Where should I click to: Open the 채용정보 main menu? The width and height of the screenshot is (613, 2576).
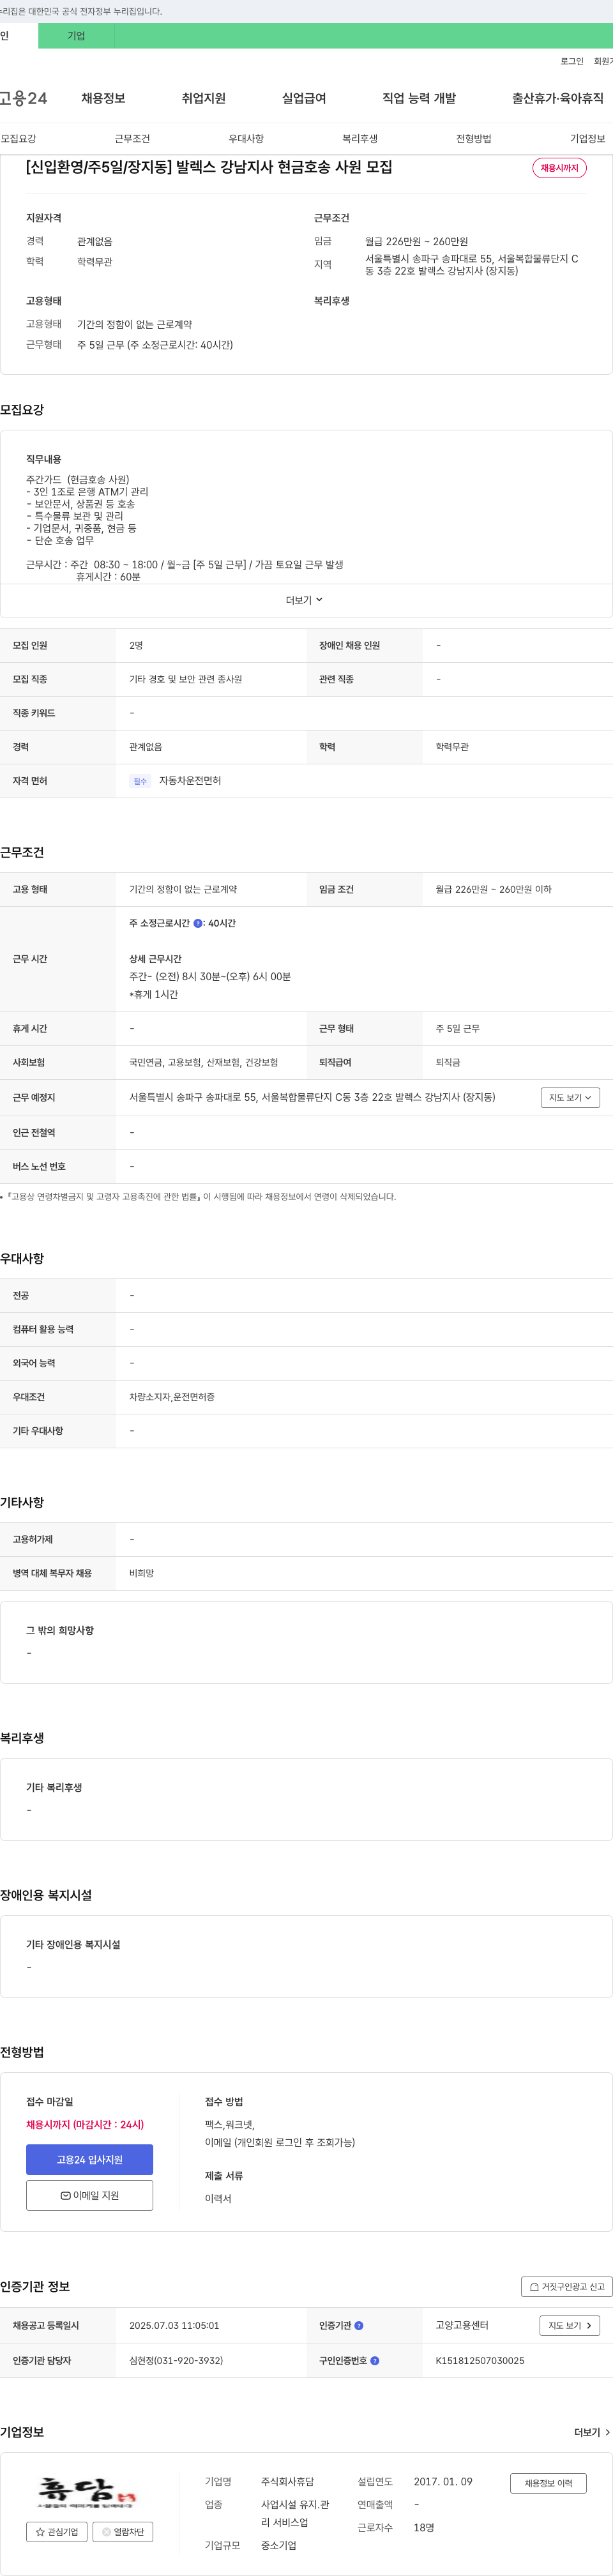click(103, 98)
